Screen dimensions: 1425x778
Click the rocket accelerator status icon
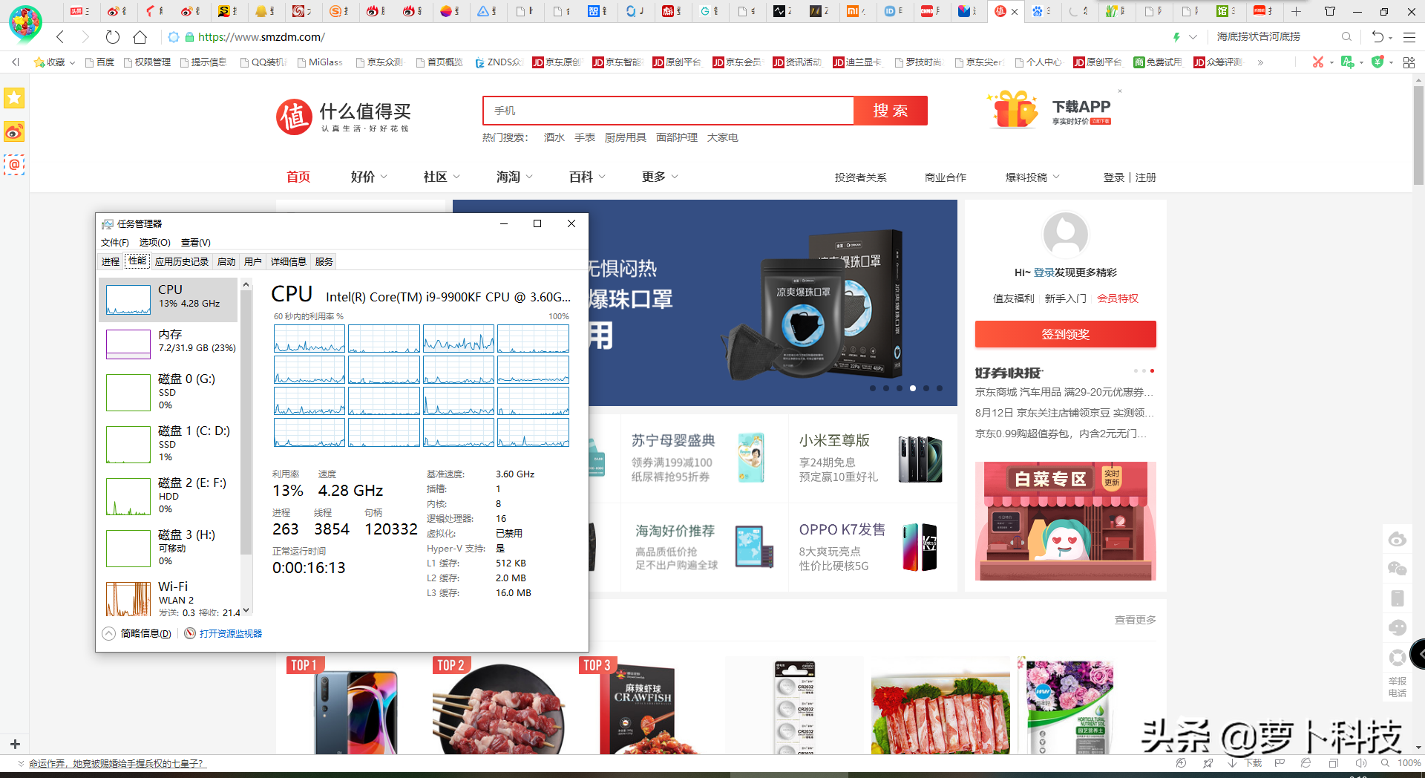[x=1208, y=763]
